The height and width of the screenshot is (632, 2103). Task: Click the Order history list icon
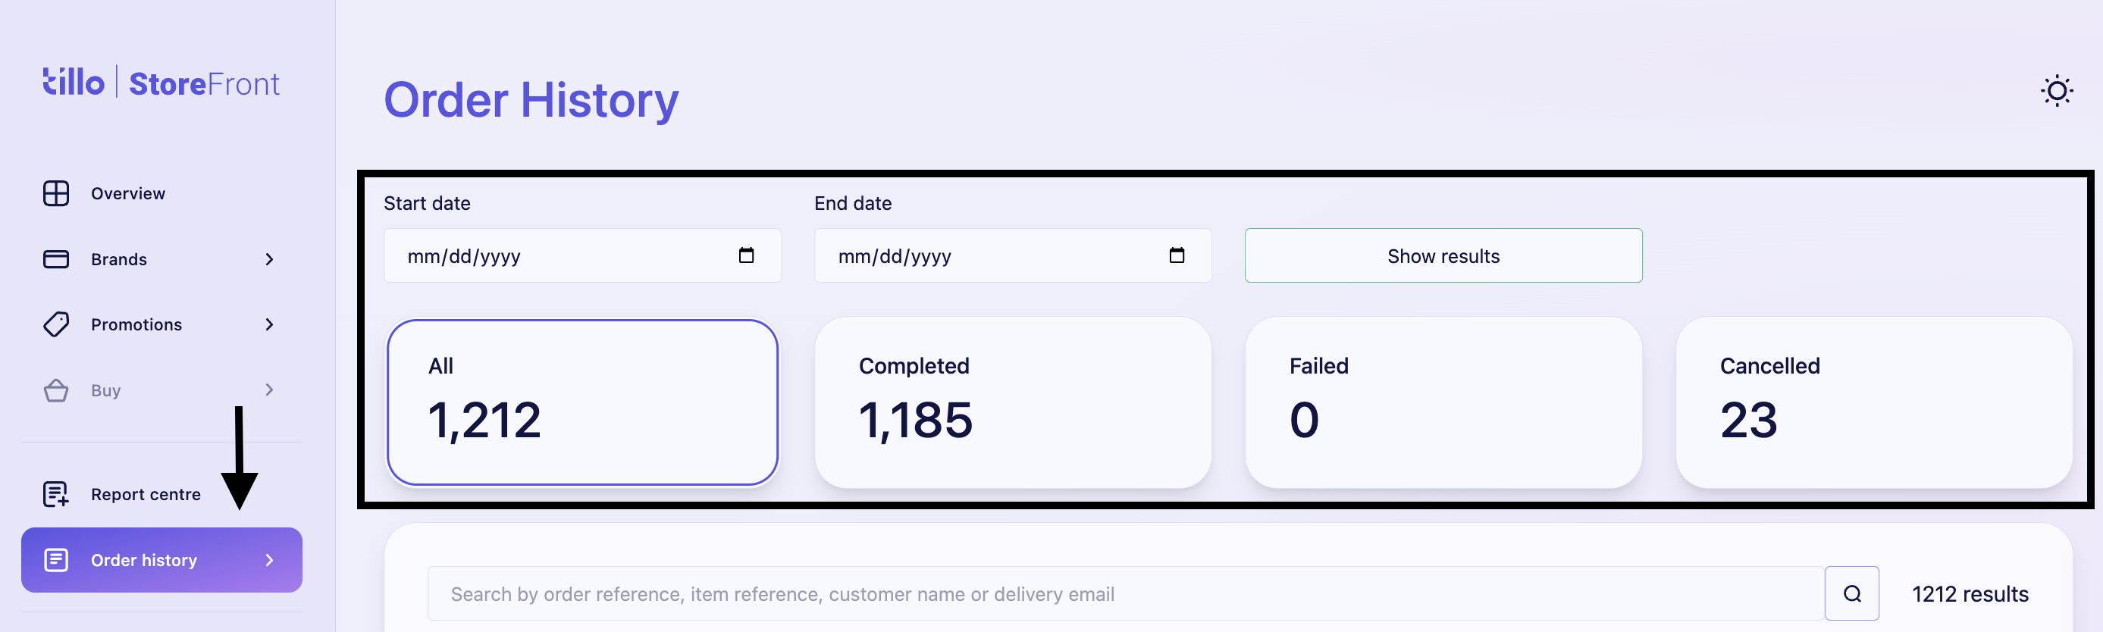click(55, 560)
